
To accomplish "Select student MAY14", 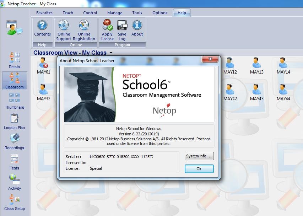I will click(x=283, y=66).
